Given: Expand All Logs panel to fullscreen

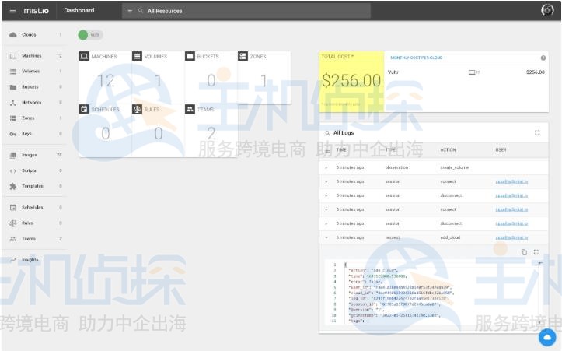Looking at the screenshot, I should point(537,132).
